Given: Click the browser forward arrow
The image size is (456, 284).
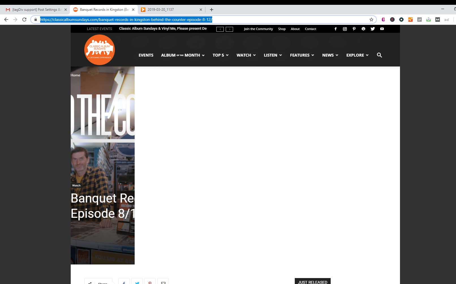Looking at the screenshot, I should 15,20.
